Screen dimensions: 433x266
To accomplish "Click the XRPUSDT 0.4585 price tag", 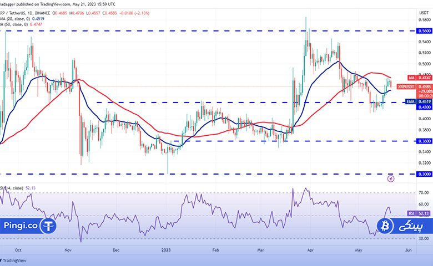I will pyautogui.click(x=415, y=86).
